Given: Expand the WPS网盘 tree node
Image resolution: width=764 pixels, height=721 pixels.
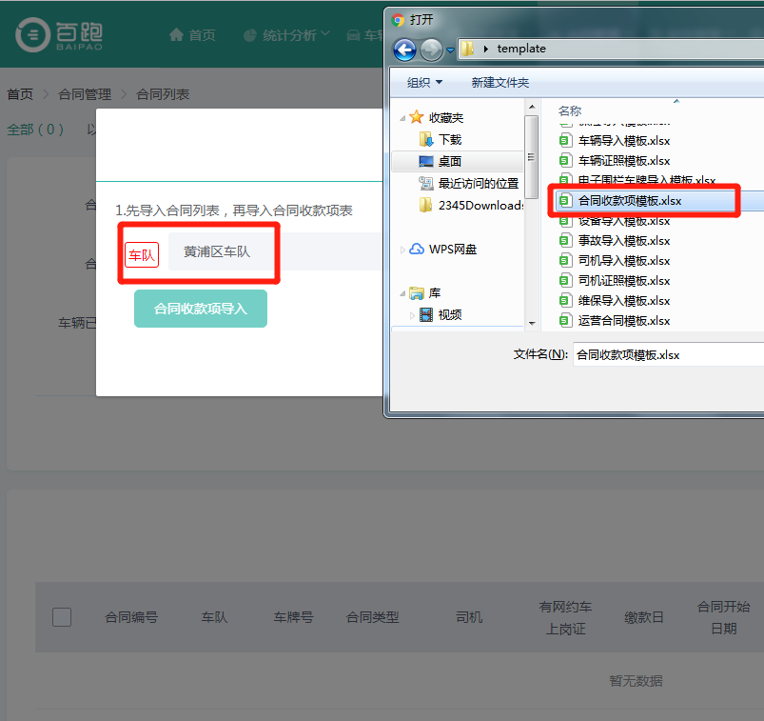Looking at the screenshot, I should (x=403, y=250).
